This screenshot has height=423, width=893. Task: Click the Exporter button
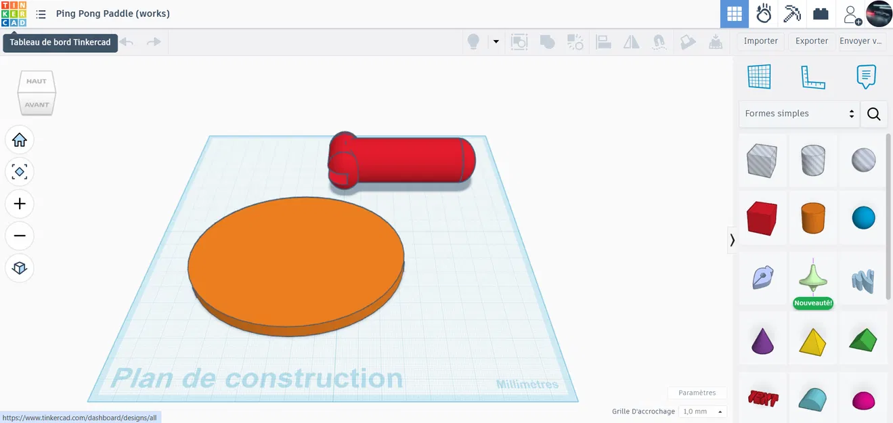(x=812, y=41)
